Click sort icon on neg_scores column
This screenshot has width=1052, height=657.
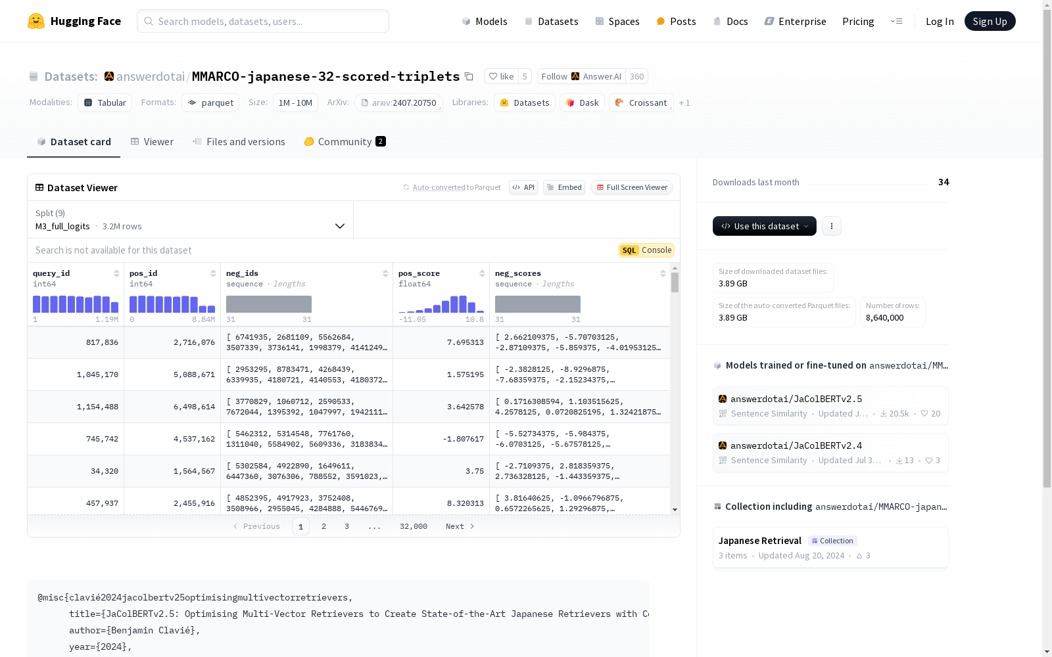(x=663, y=273)
